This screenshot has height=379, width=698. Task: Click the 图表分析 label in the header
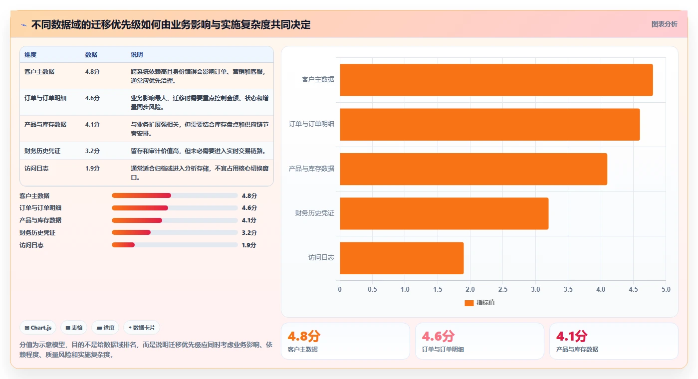coord(664,24)
